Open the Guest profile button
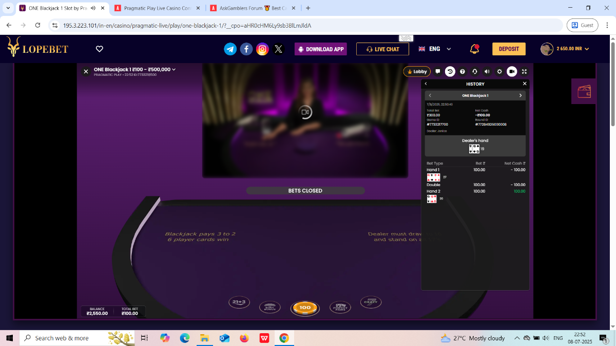This screenshot has width=616, height=346. pos(583,25)
